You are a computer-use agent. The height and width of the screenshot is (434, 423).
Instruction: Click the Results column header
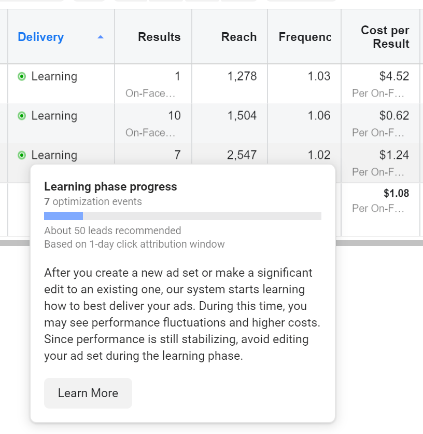tap(159, 37)
